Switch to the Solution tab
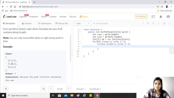The height and width of the screenshot is (98, 174). (27, 23)
